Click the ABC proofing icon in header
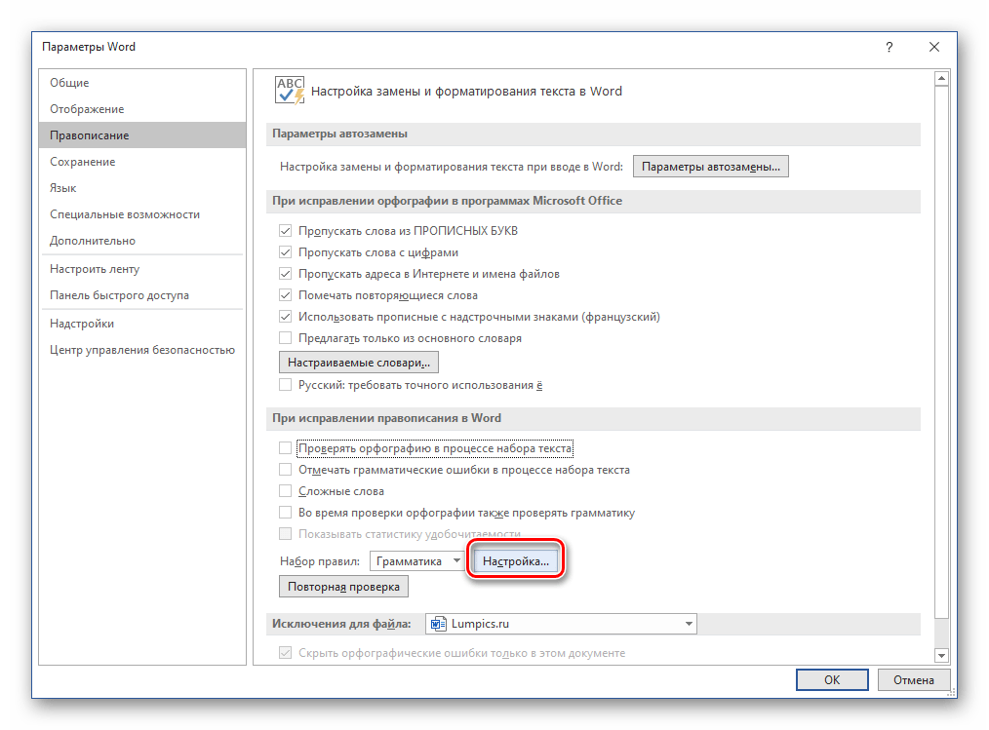This screenshot has height=730, width=989. [x=290, y=90]
